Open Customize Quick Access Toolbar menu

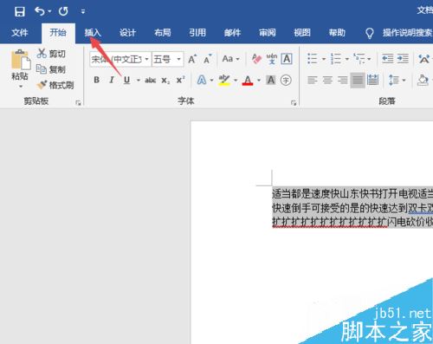(x=83, y=11)
